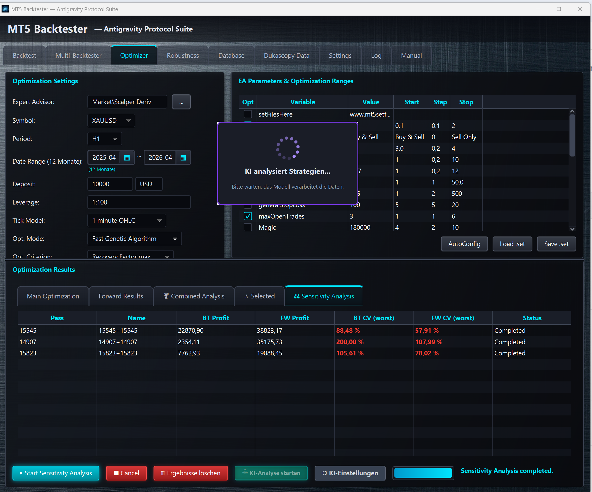
Task: Open KI-Einstellungen settings
Action: (350, 473)
